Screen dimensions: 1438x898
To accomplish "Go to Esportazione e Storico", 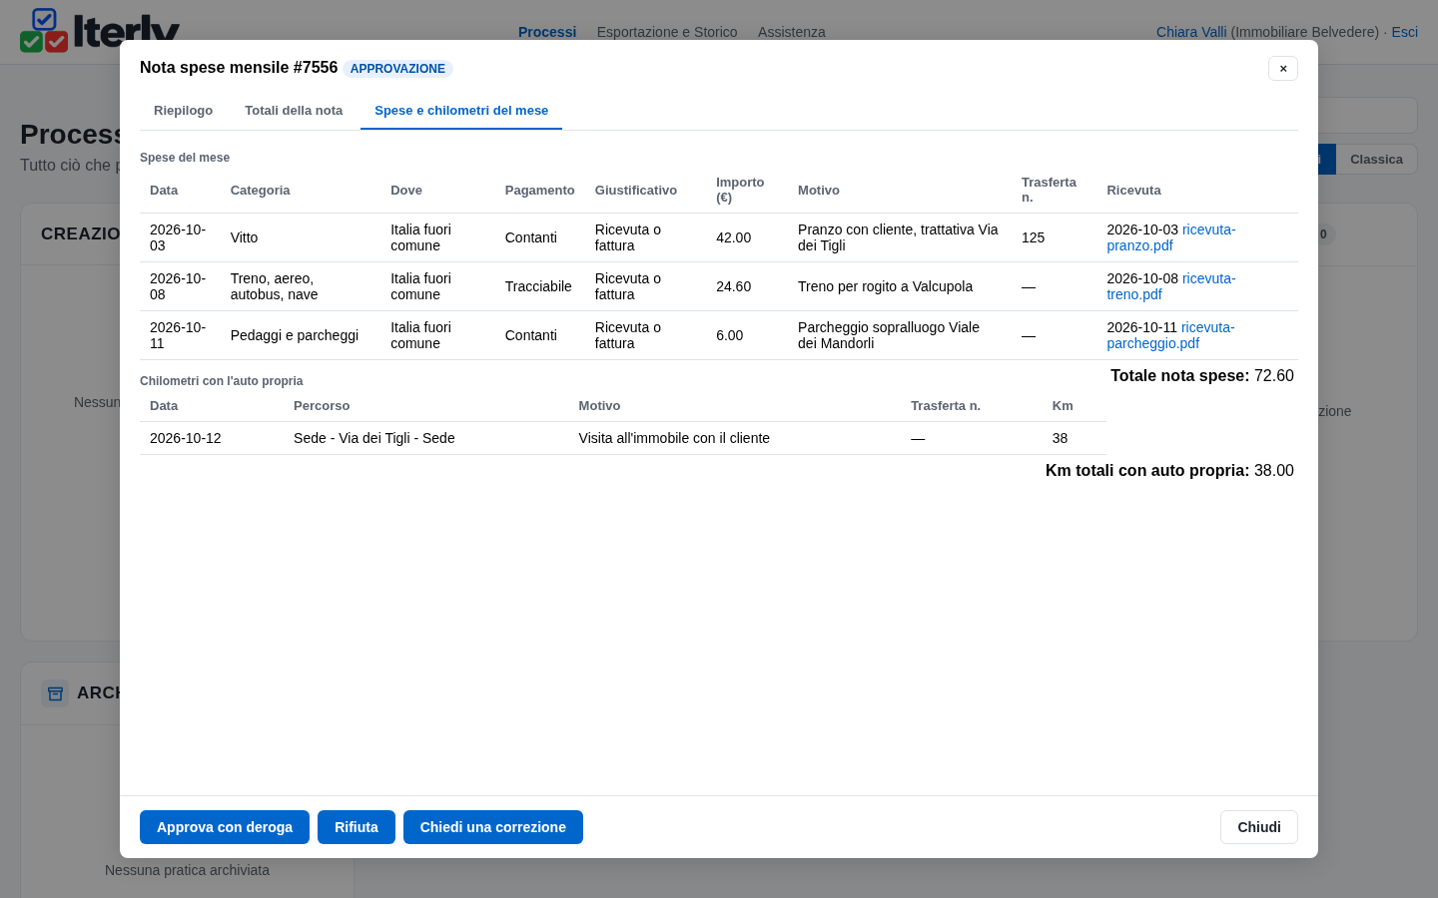I will point(667,32).
